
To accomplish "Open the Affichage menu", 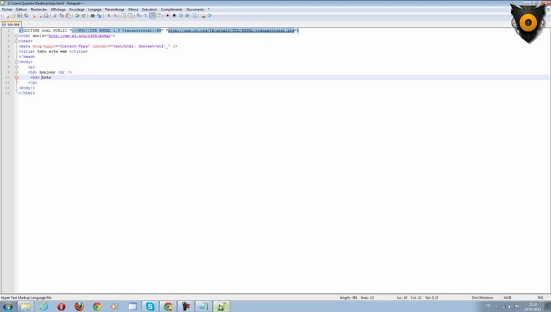I will click(x=58, y=9).
